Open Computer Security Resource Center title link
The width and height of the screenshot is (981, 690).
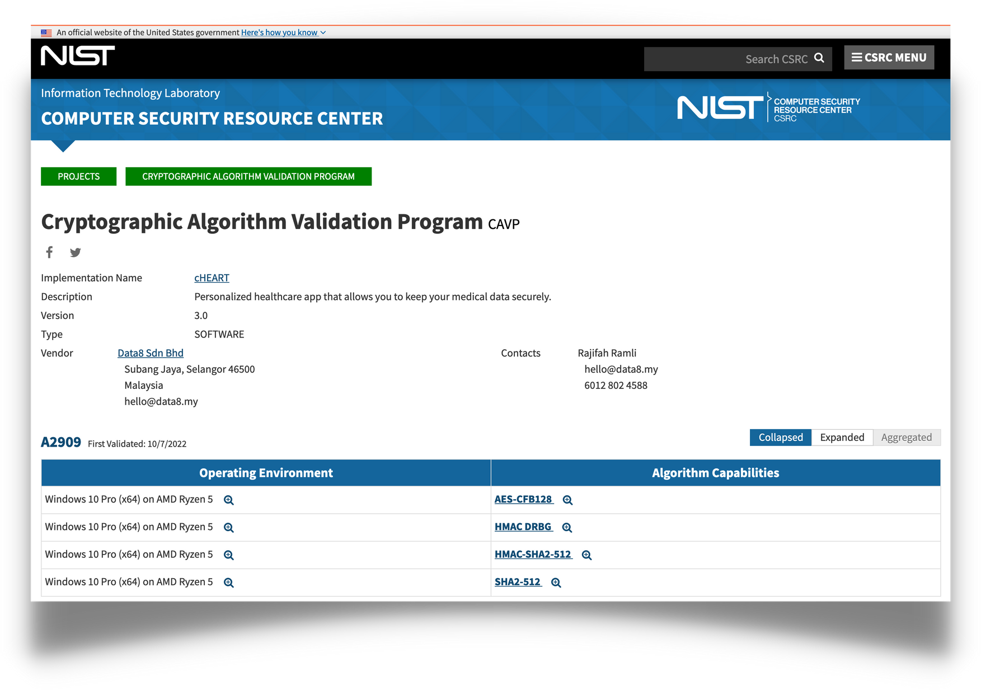pos(212,119)
